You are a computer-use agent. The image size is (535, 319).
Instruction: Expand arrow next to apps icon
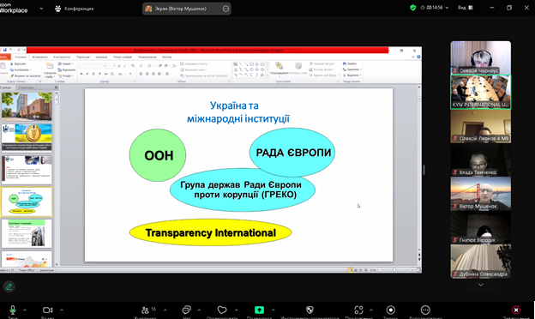point(371,310)
